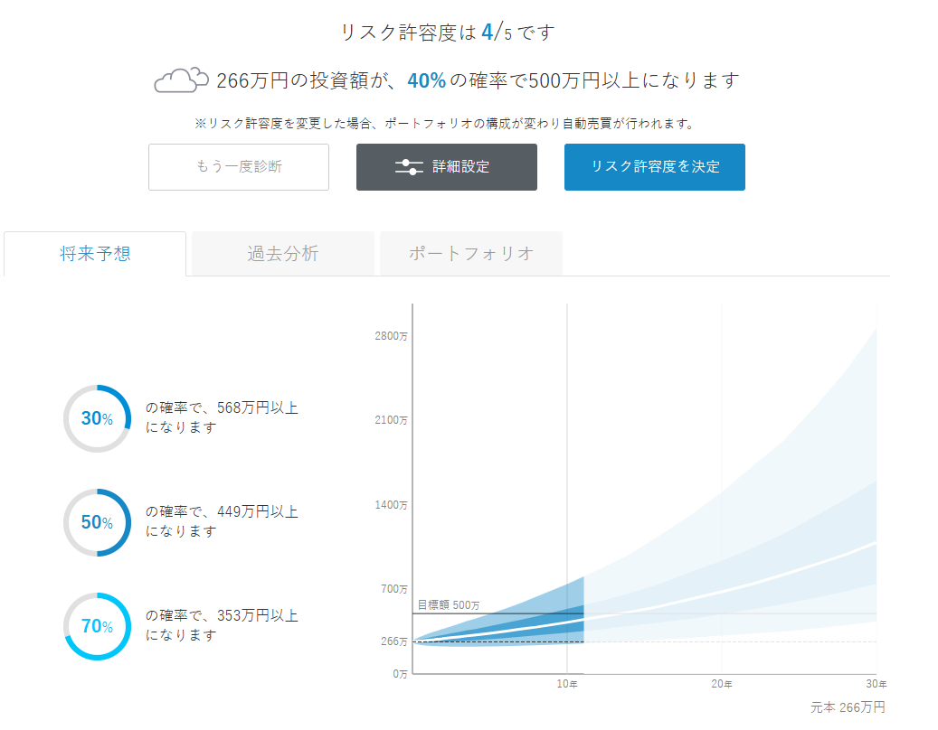Click the cloud weather forecast icon

pyautogui.click(x=181, y=80)
